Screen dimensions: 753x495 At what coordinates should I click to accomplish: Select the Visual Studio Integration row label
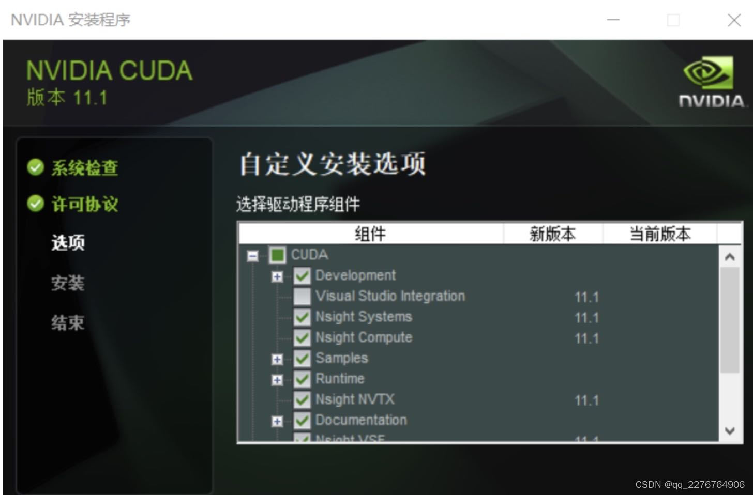(390, 296)
